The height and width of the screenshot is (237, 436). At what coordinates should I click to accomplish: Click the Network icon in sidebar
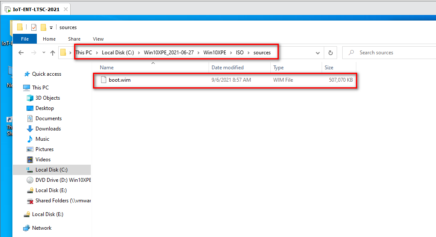click(x=27, y=228)
